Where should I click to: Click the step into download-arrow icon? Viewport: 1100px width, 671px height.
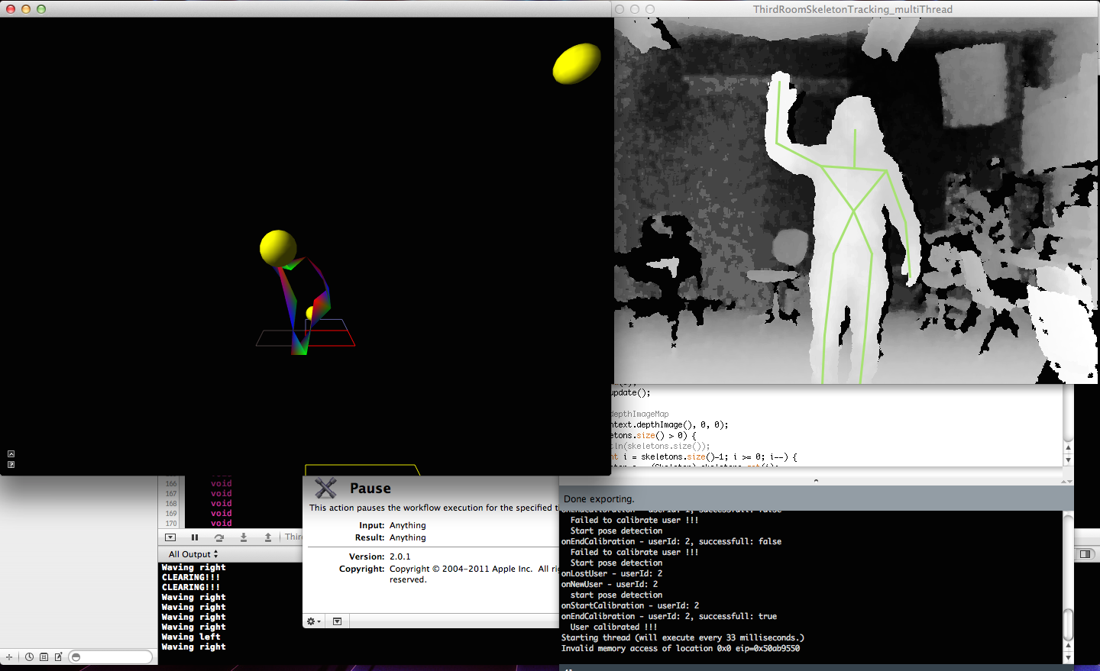pos(244,537)
